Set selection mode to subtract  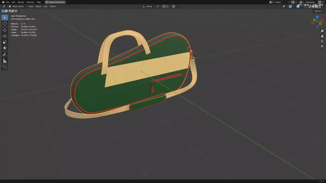[10, 11]
